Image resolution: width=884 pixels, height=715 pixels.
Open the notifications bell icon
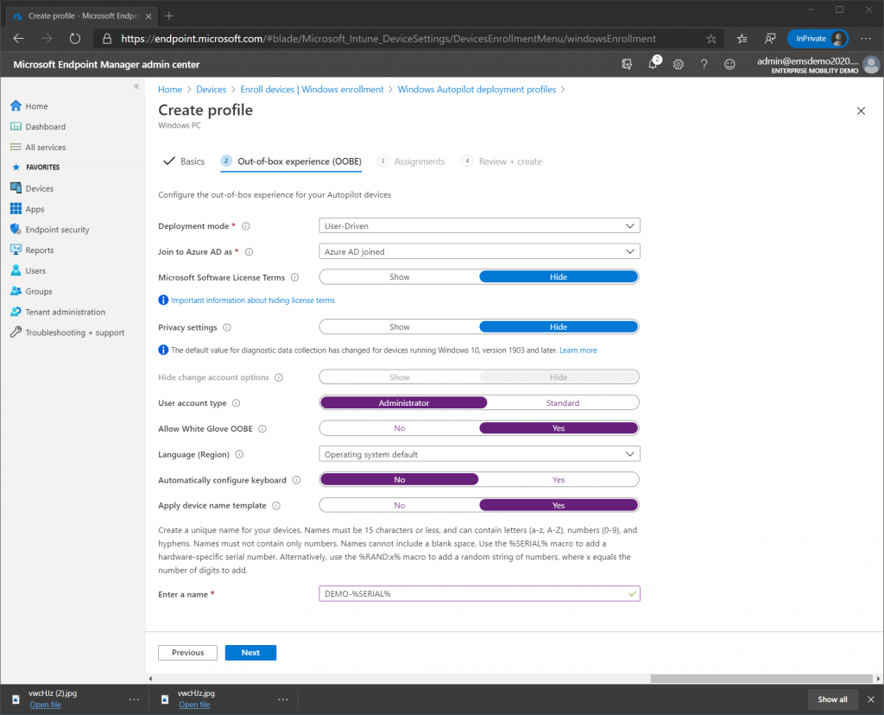click(x=653, y=64)
